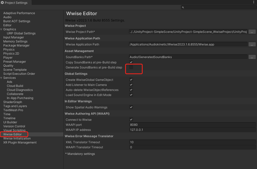257x169 pixels.
Task: Edit the XML Translator Timeout value
Action: pyautogui.click(x=192, y=142)
